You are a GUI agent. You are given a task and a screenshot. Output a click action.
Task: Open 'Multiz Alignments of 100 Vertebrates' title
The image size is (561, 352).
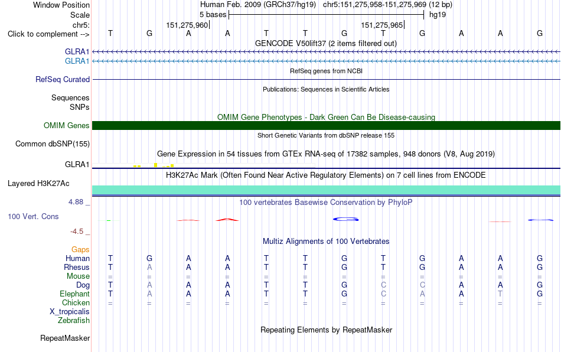pyautogui.click(x=326, y=242)
